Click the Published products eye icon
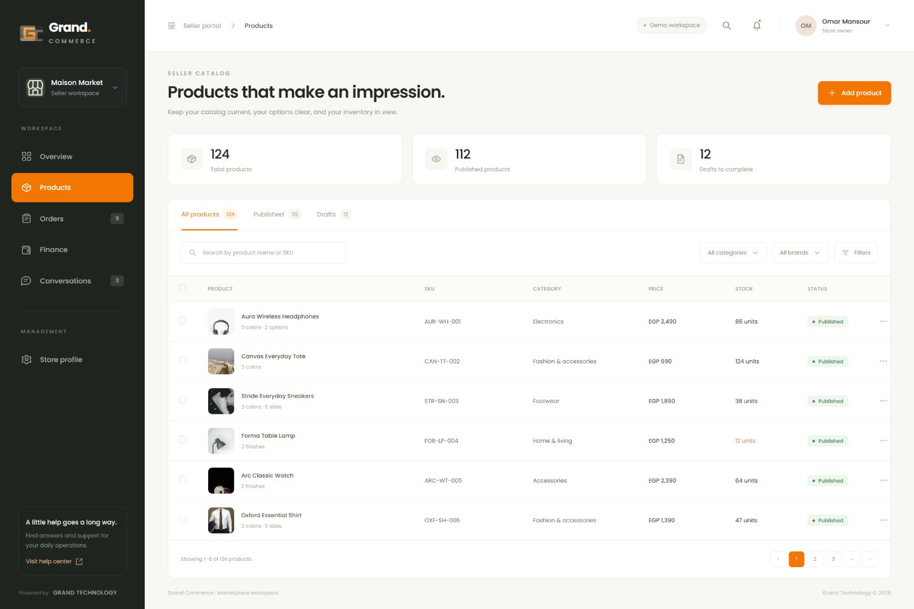This screenshot has height=609, width=914. pos(436,159)
